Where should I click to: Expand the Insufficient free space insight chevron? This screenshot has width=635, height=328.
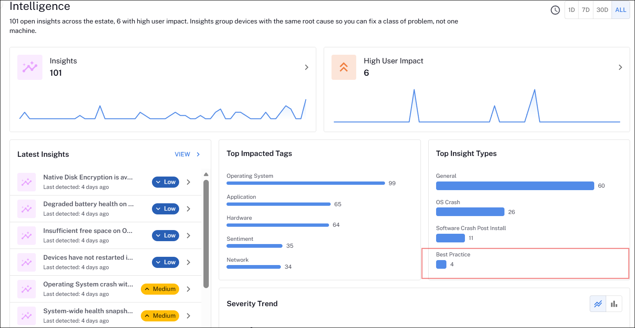[189, 235]
